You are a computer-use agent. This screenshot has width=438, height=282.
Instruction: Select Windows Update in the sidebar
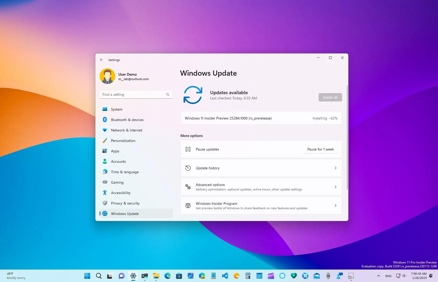[x=136, y=214]
